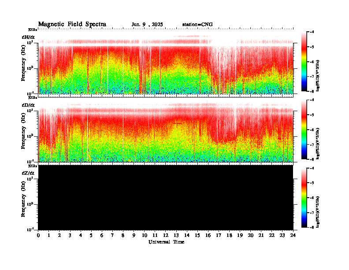
Task: Click the hour 0 tick label on the time axis
Action: (x=38, y=236)
